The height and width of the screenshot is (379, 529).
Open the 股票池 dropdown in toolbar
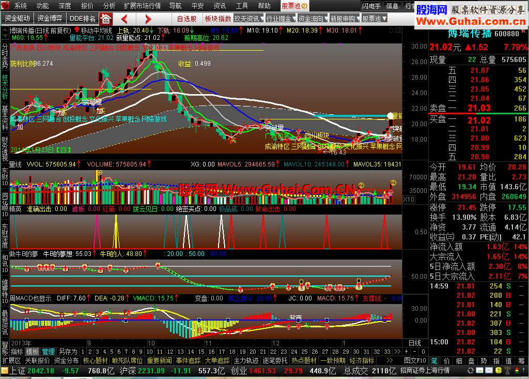coord(374,19)
